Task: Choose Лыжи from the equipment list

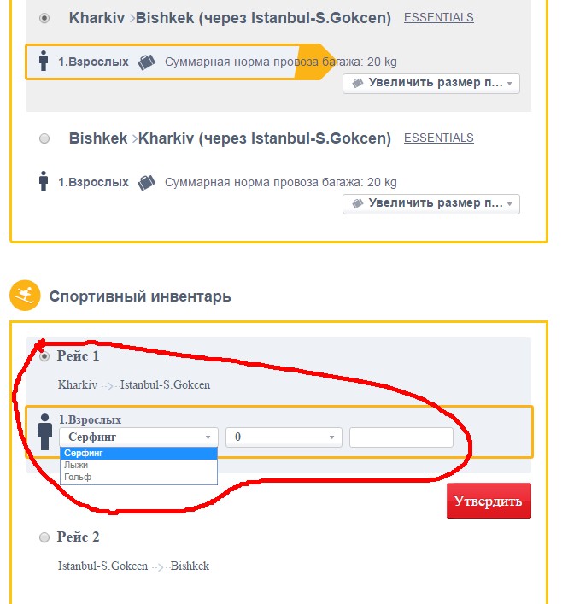Action: (138, 465)
